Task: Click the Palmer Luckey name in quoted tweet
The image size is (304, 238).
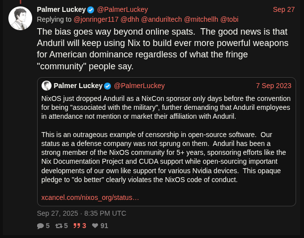Action: click(x=78, y=86)
